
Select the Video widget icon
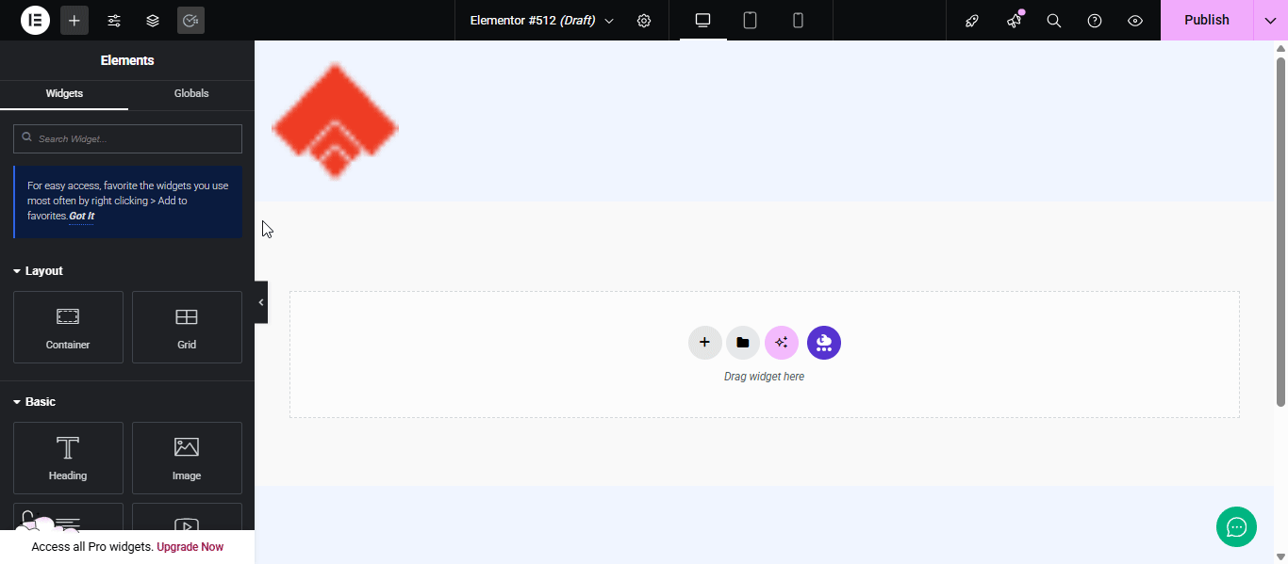[x=187, y=525]
